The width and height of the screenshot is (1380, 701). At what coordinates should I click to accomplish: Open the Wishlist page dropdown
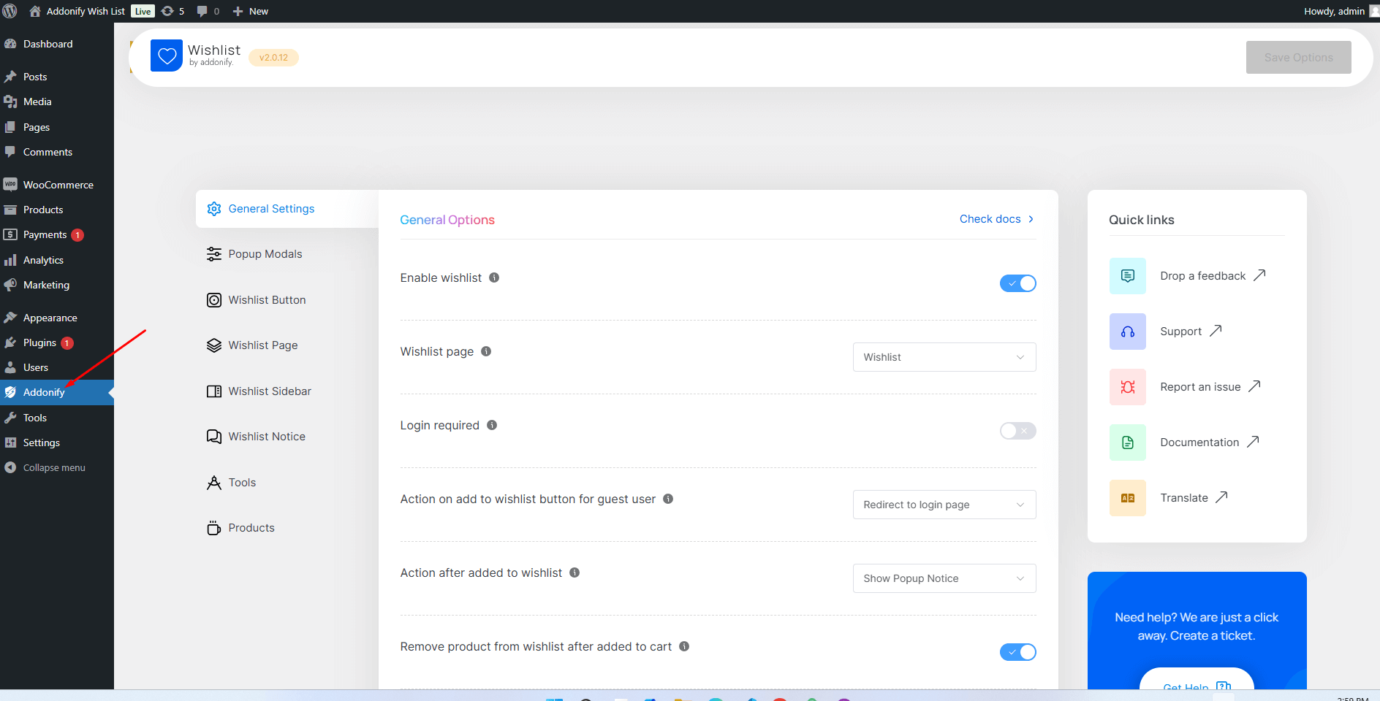[x=944, y=357]
